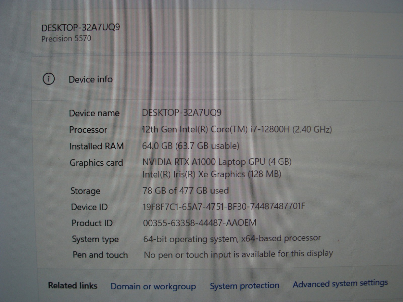Screen dimensions: 403x302
Task: Click the Device info section header
Action: pyautogui.click(x=90, y=79)
